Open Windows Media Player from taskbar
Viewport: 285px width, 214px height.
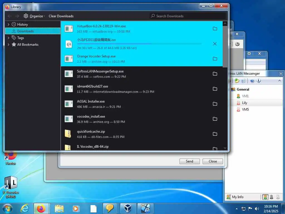point(76,209)
